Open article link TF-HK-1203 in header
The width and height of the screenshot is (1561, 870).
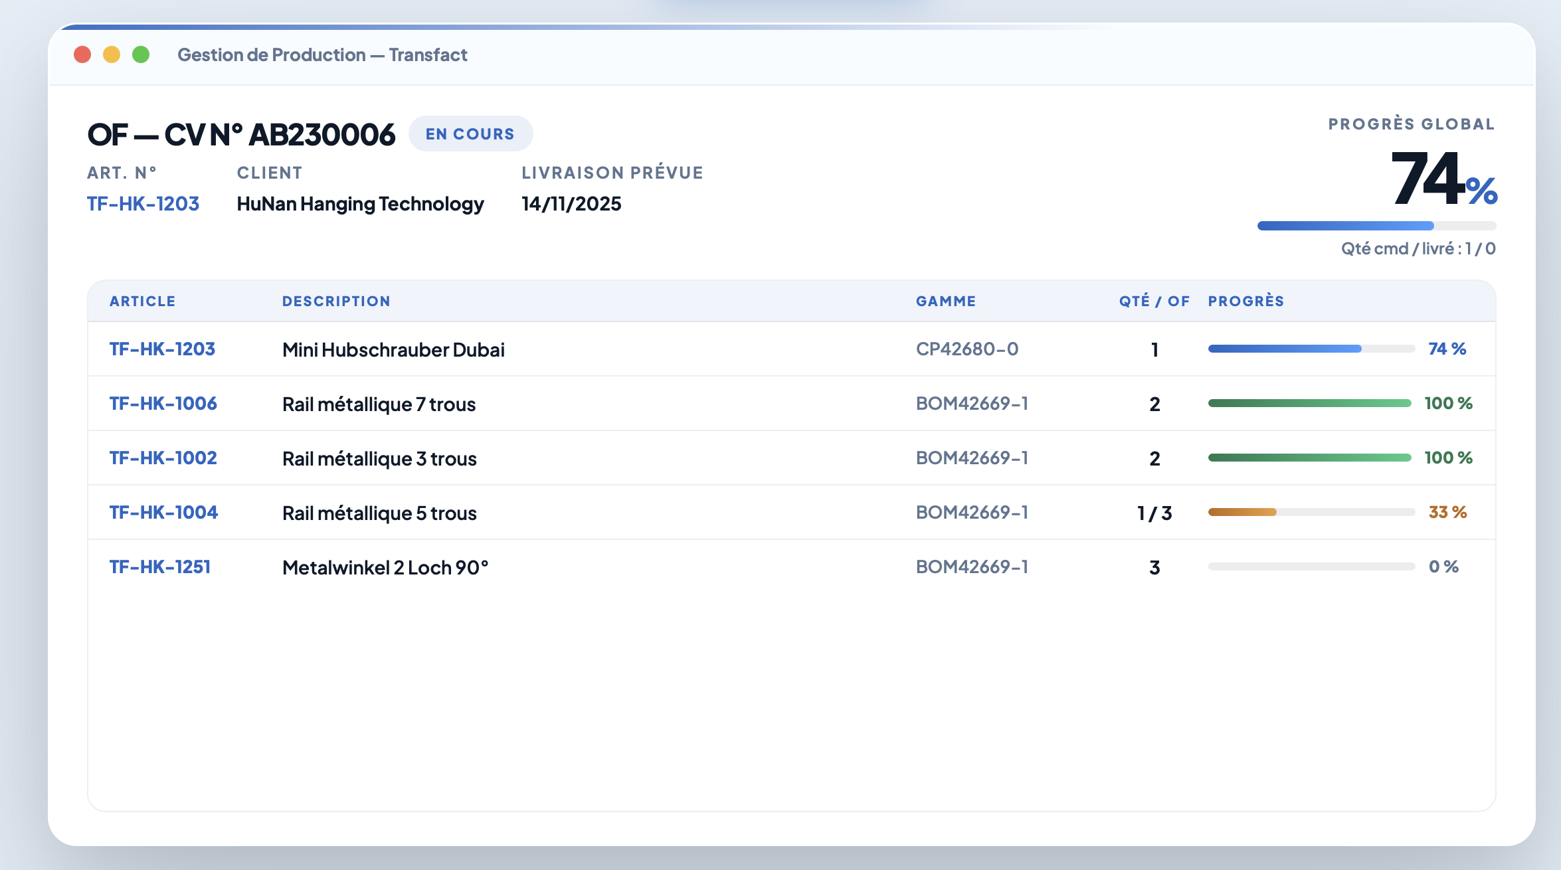click(x=143, y=203)
